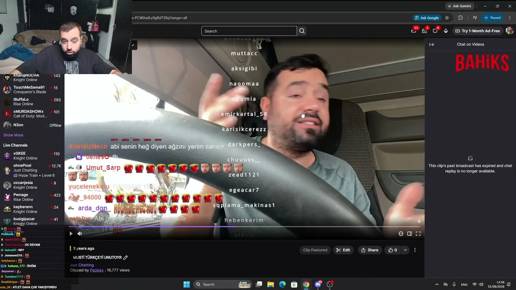The image size is (516, 290).
Task: Open notifications inbox with 3 badge
Action: point(424,31)
